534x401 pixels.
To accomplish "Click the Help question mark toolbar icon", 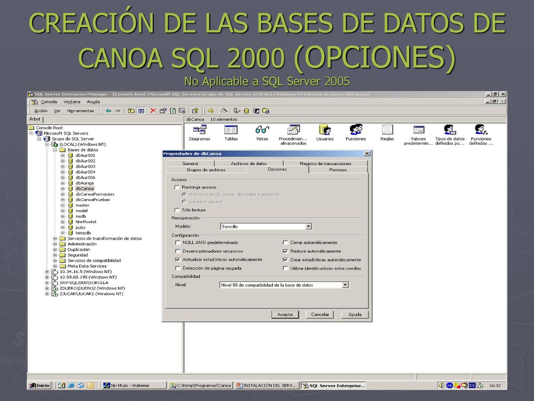I will pyautogui.click(x=195, y=111).
